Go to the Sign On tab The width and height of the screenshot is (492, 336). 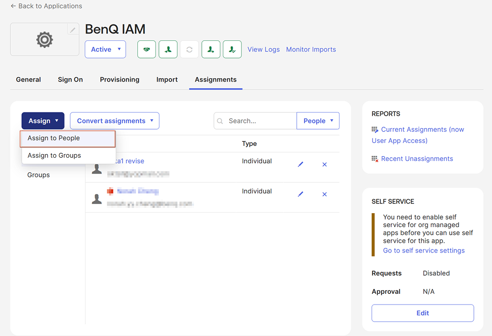pos(70,80)
